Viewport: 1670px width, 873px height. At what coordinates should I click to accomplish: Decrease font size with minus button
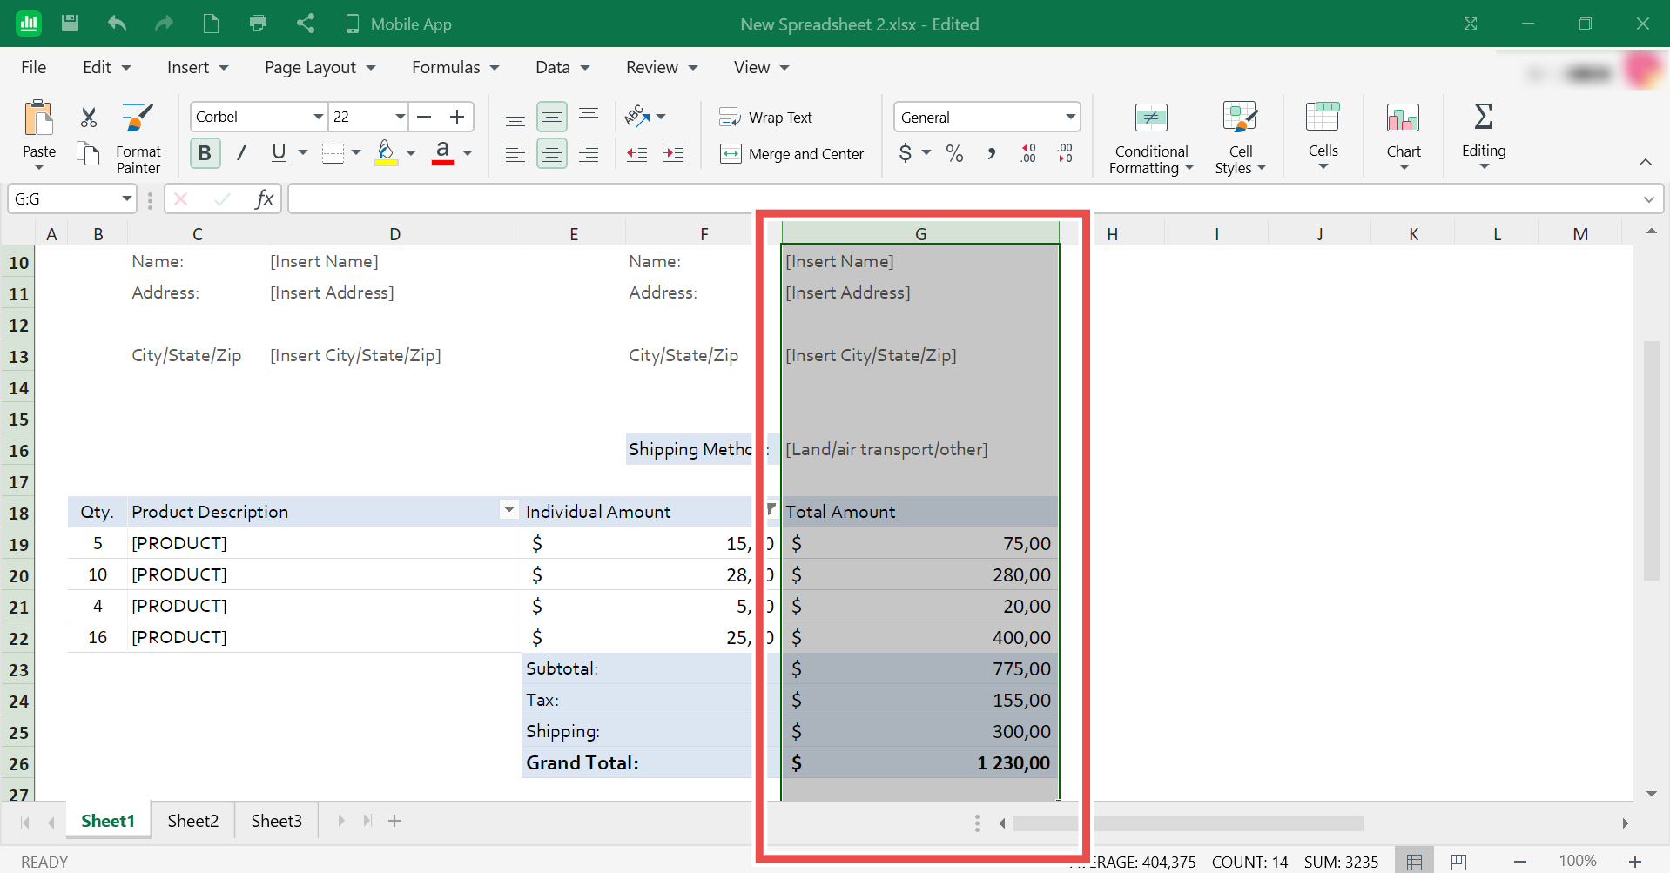425,117
